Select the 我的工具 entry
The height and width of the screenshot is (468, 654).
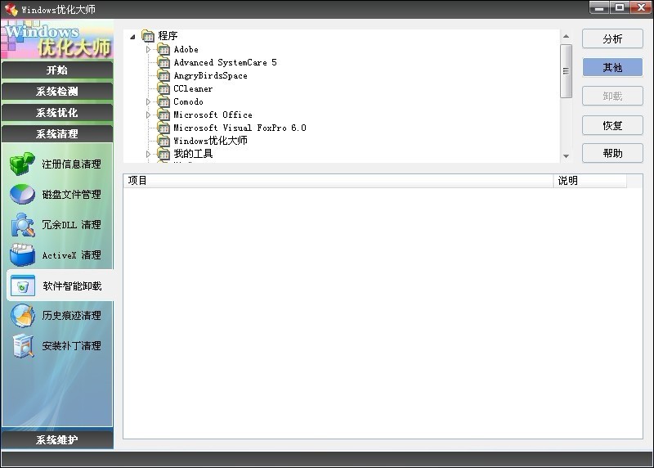(x=193, y=154)
